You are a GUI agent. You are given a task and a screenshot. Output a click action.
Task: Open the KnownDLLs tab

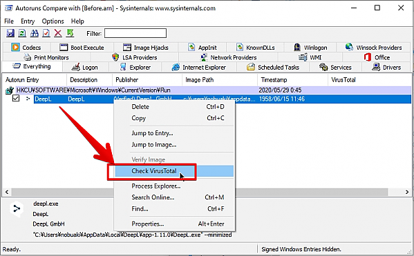[x=255, y=48]
